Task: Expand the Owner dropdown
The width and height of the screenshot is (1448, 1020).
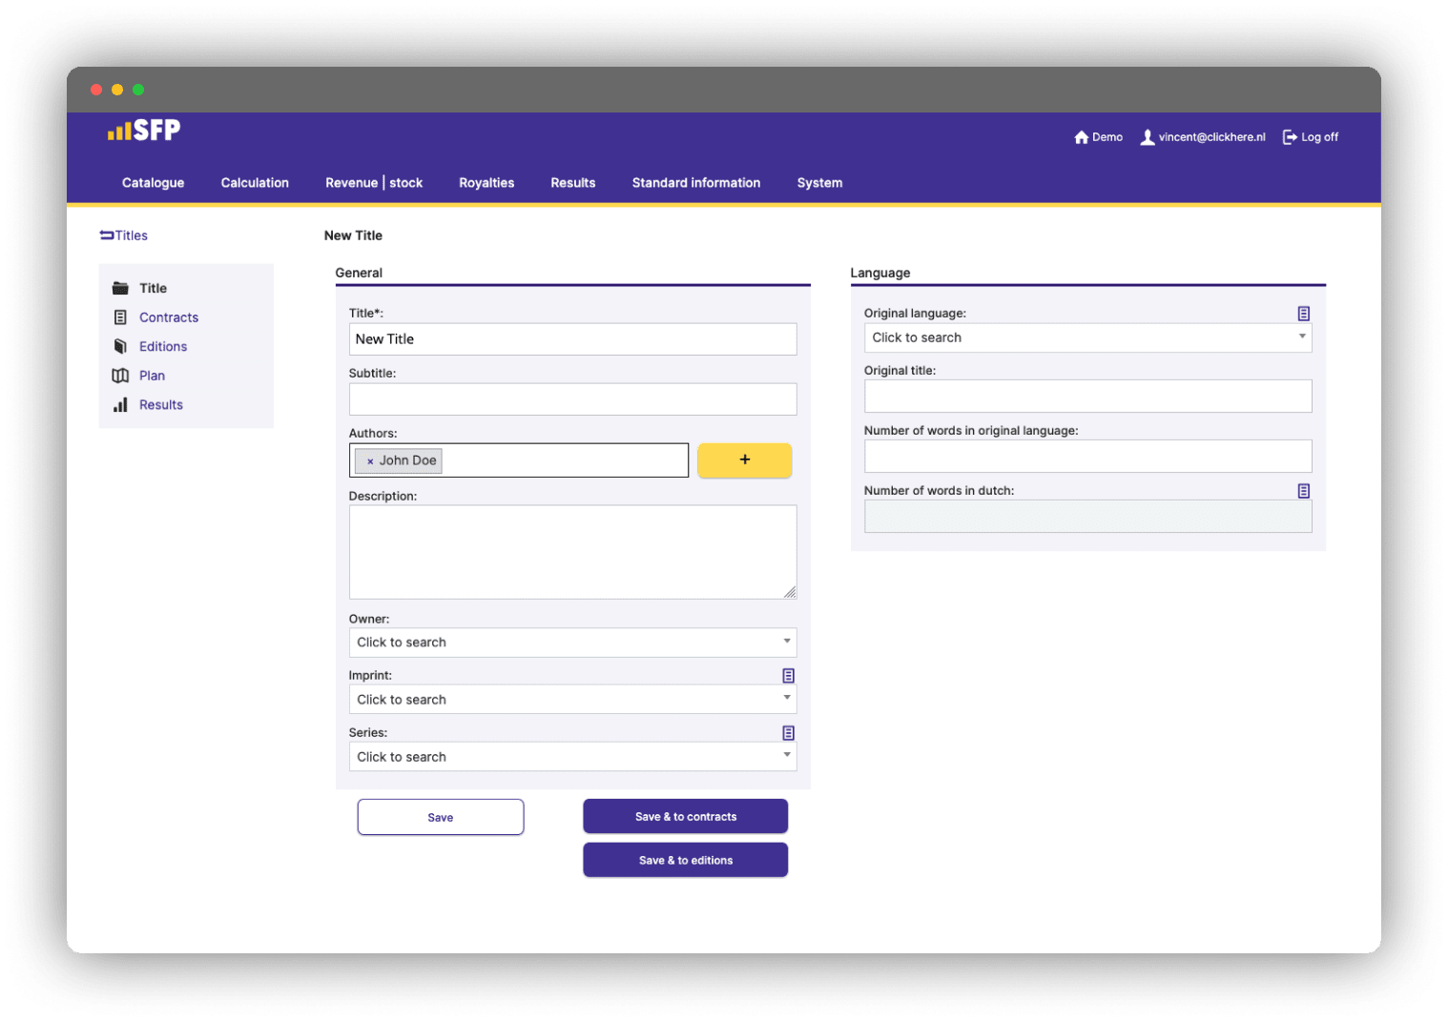Action: (572, 643)
